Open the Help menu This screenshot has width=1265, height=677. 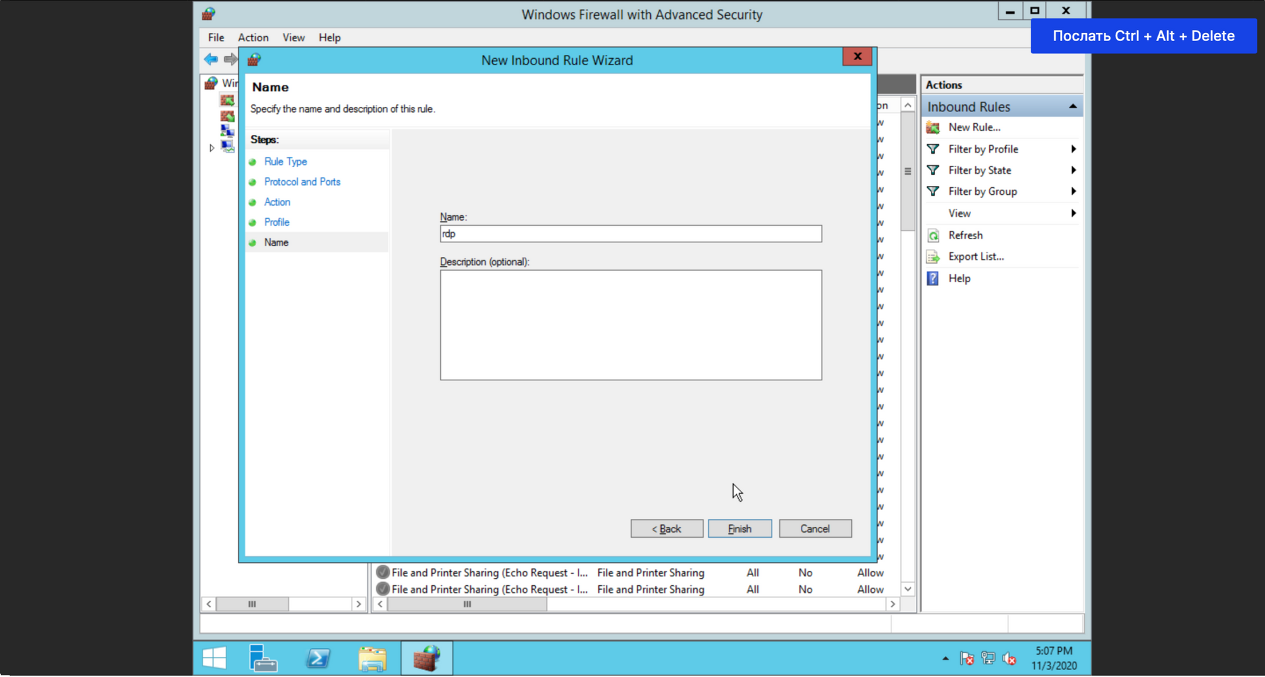click(330, 37)
